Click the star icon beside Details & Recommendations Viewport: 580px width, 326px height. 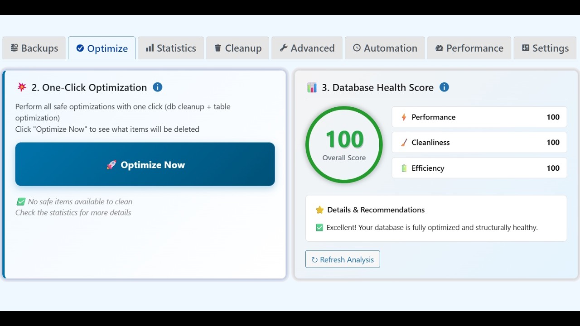tap(319, 210)
